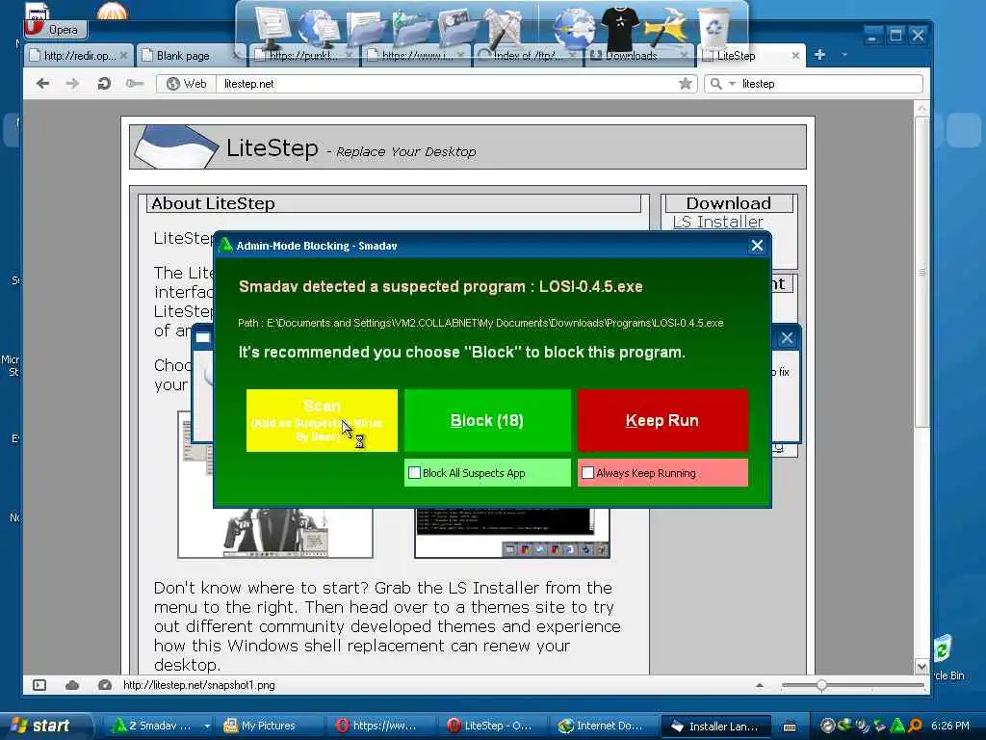The height and width of the screenshot is (740, 986).
Task: Enable Block All Suspects App checkbox
Action: 414,472
